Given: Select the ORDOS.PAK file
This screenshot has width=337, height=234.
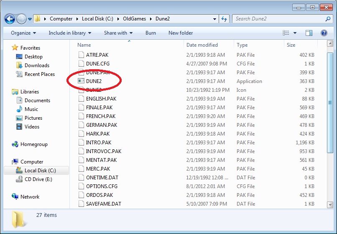Looking at the screenshot, I should click(x=99, y=195).
